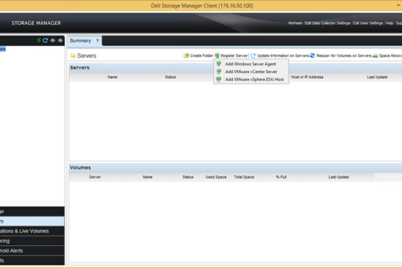Sort Servers table by Last Update column
The image size is (402, 268).
tap(377, 77)
